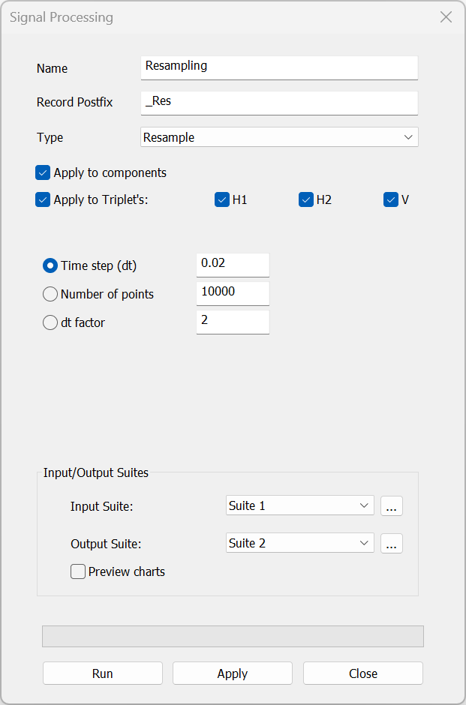Select the Time step (dt) radio option
Screen dimensions: 466x705
[x=50, y=265]
